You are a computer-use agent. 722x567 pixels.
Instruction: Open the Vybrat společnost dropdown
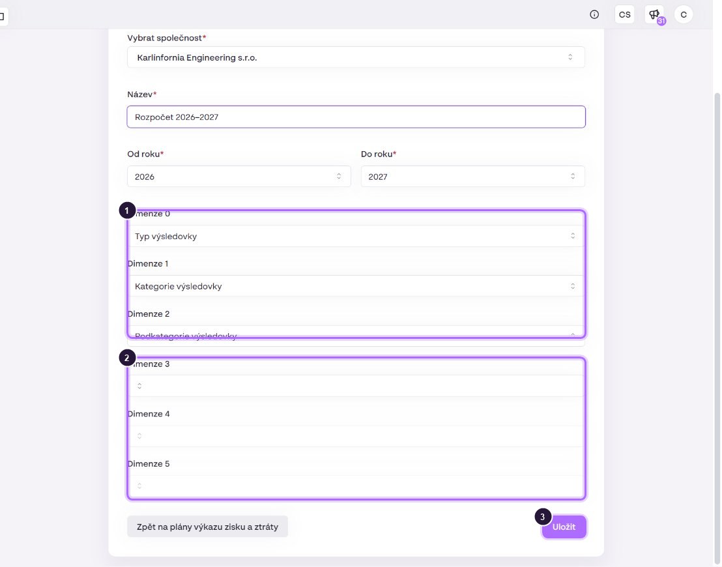pos(356,57)
